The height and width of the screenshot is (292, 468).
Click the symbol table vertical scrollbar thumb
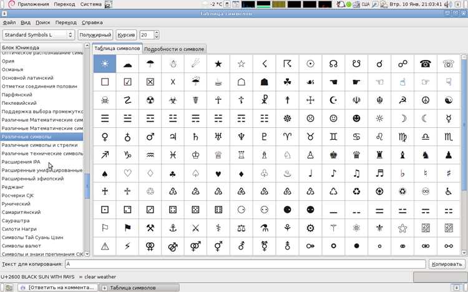click(464, 124)
